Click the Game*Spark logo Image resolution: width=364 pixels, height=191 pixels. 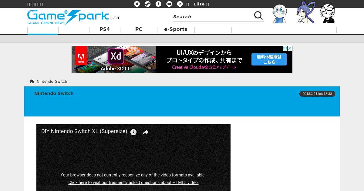click(68, 17)
